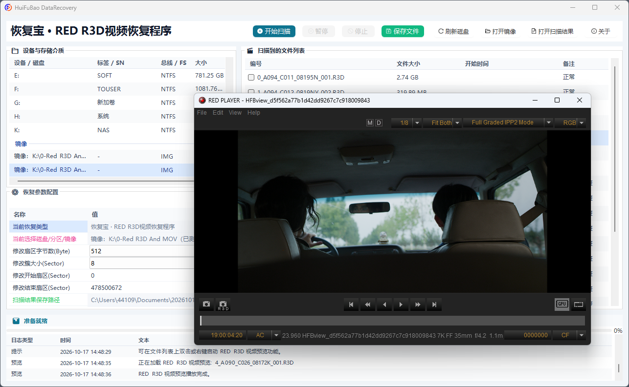
Task: Jump to first frame in RED Player
Action: pyautogui.click(x=351, y=305)
